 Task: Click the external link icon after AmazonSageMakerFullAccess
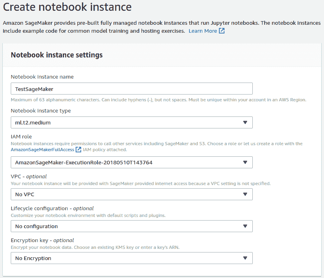click(78, 150)
